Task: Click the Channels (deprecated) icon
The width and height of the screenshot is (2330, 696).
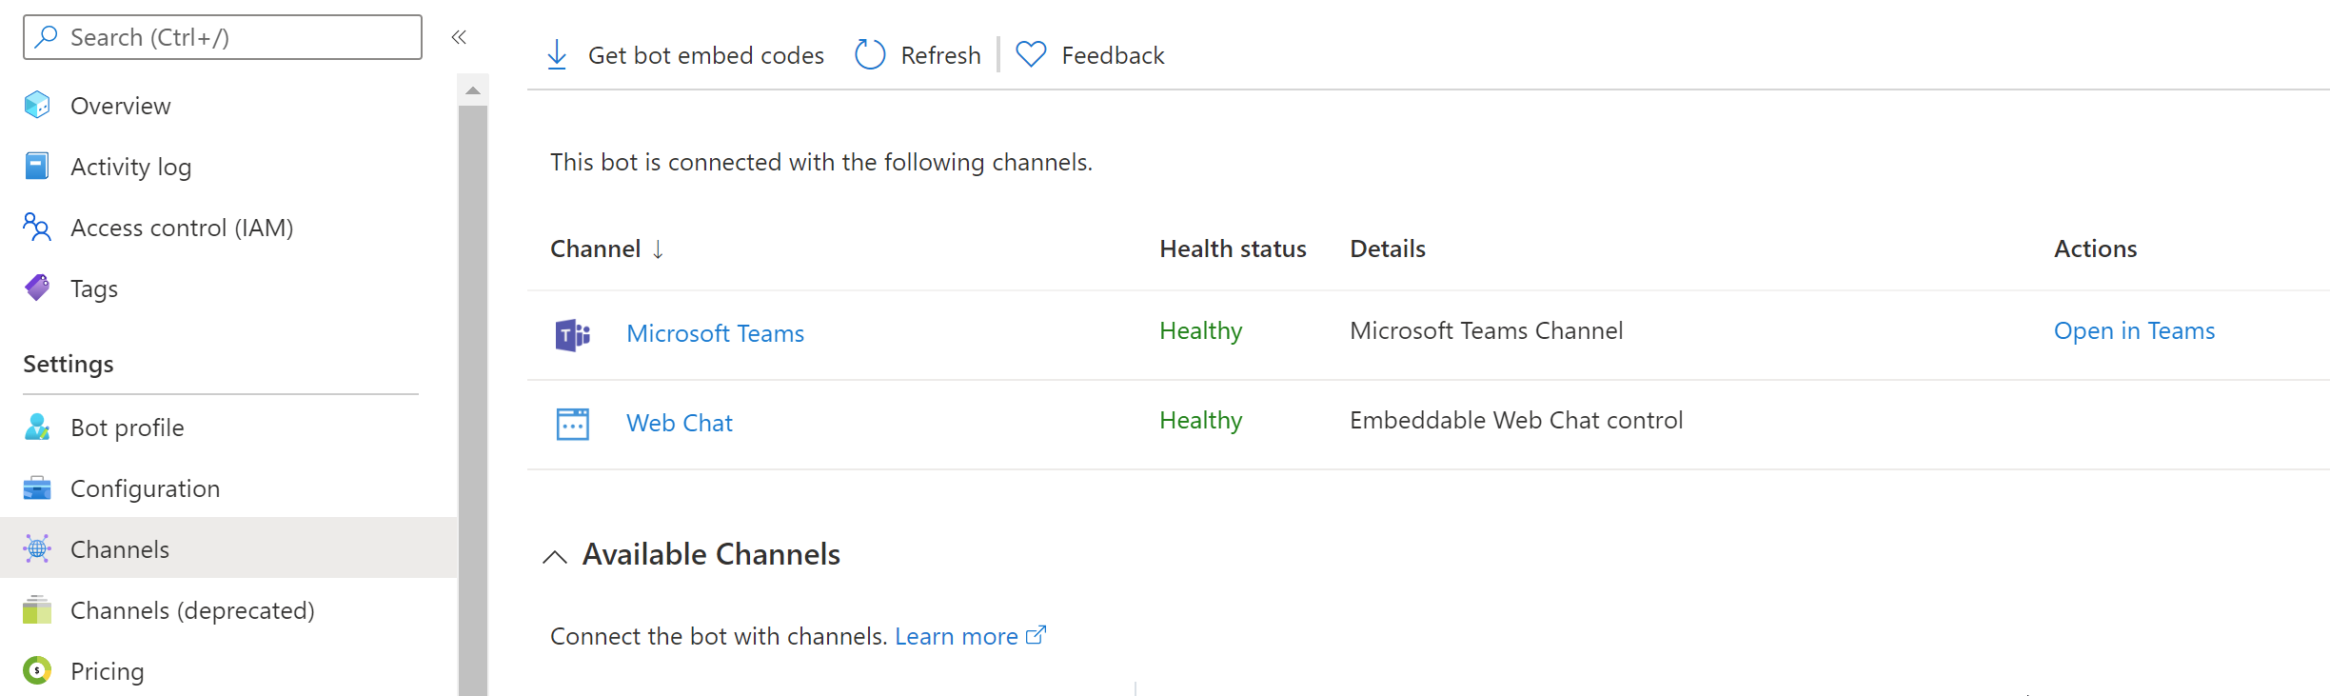Action: tap(37, 609)
